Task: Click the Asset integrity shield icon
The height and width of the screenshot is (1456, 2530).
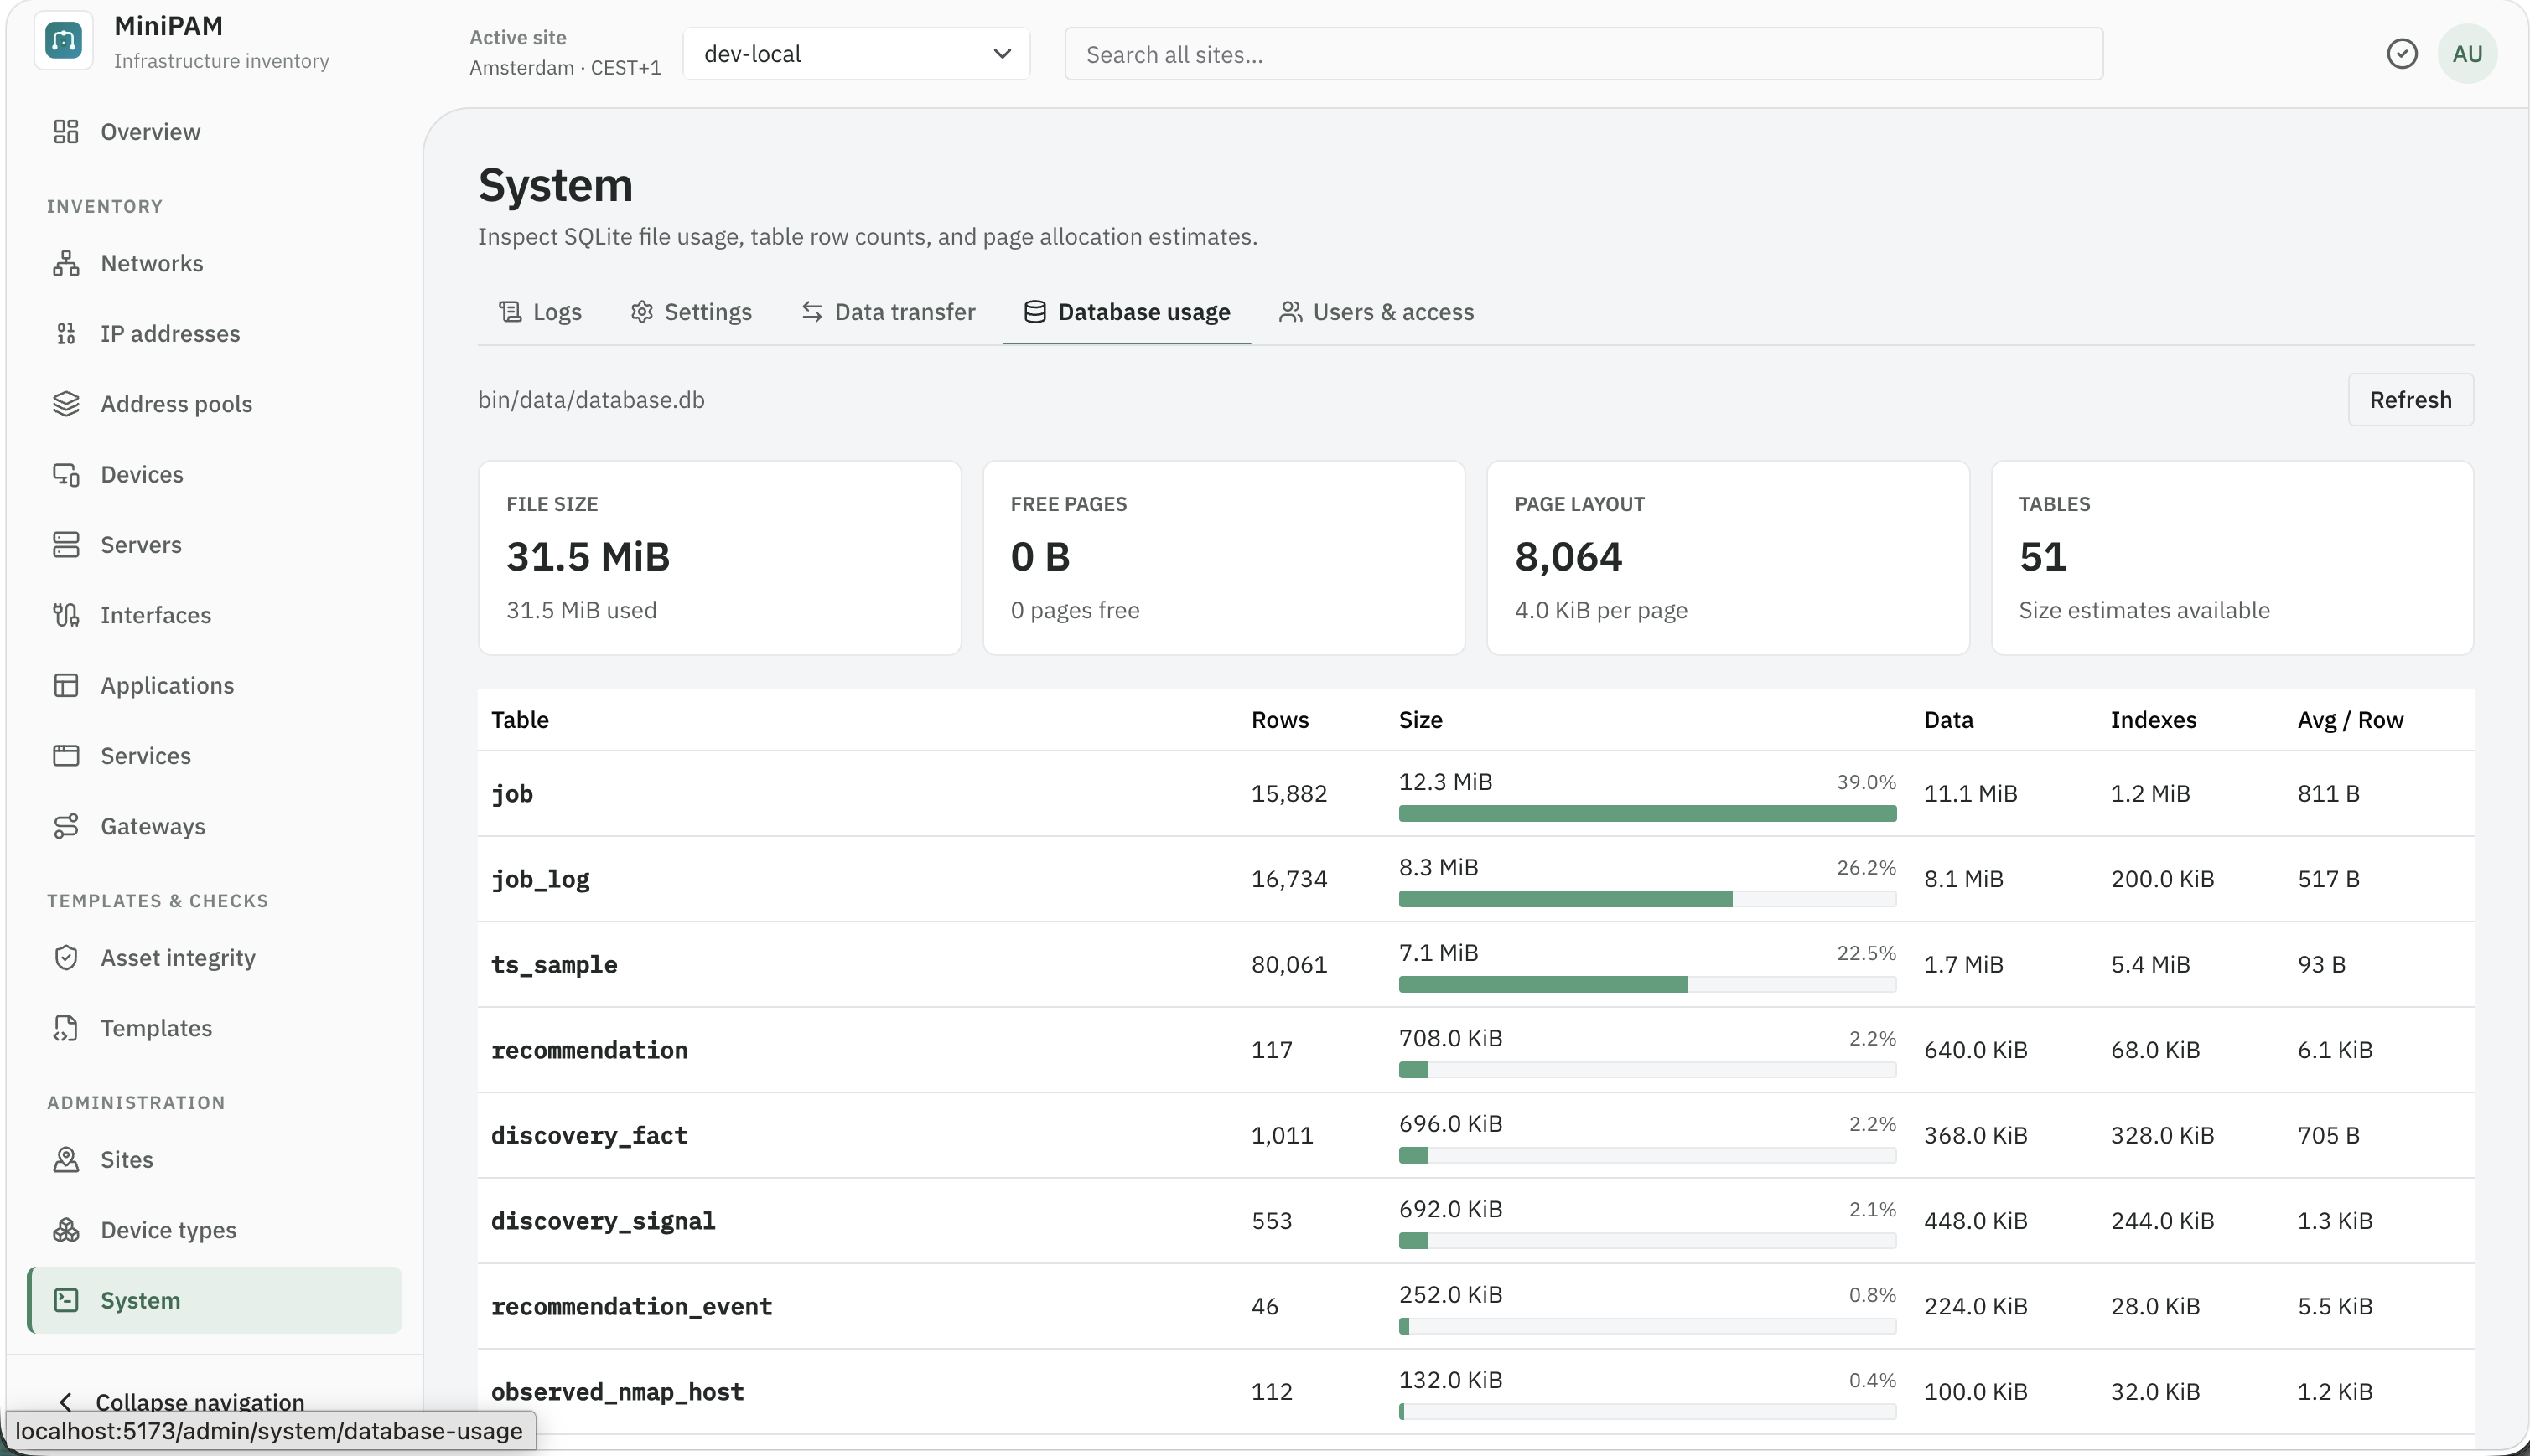Action: pyautogui.click(x=66, y=958)
